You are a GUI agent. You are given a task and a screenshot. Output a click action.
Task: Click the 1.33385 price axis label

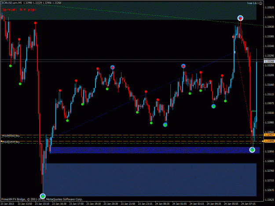click(x=270, y=36)
